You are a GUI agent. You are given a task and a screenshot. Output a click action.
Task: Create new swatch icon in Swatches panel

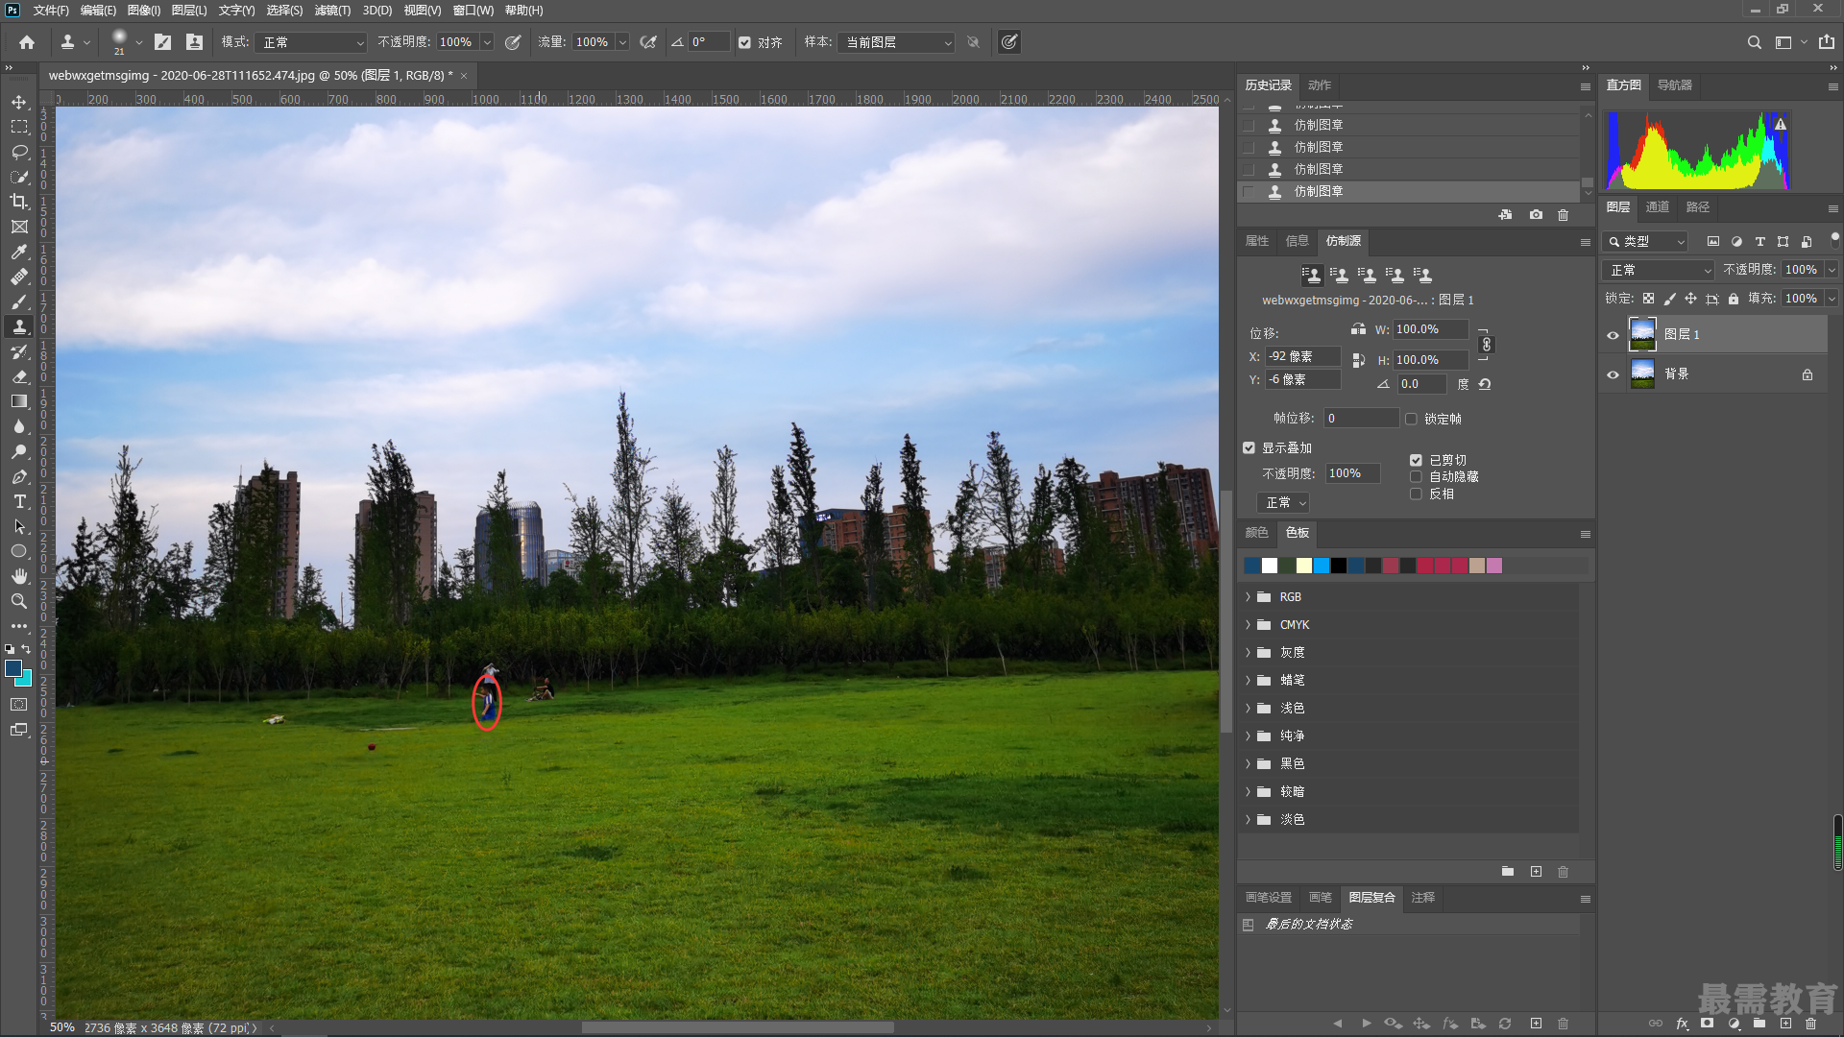click(1536, 872)
